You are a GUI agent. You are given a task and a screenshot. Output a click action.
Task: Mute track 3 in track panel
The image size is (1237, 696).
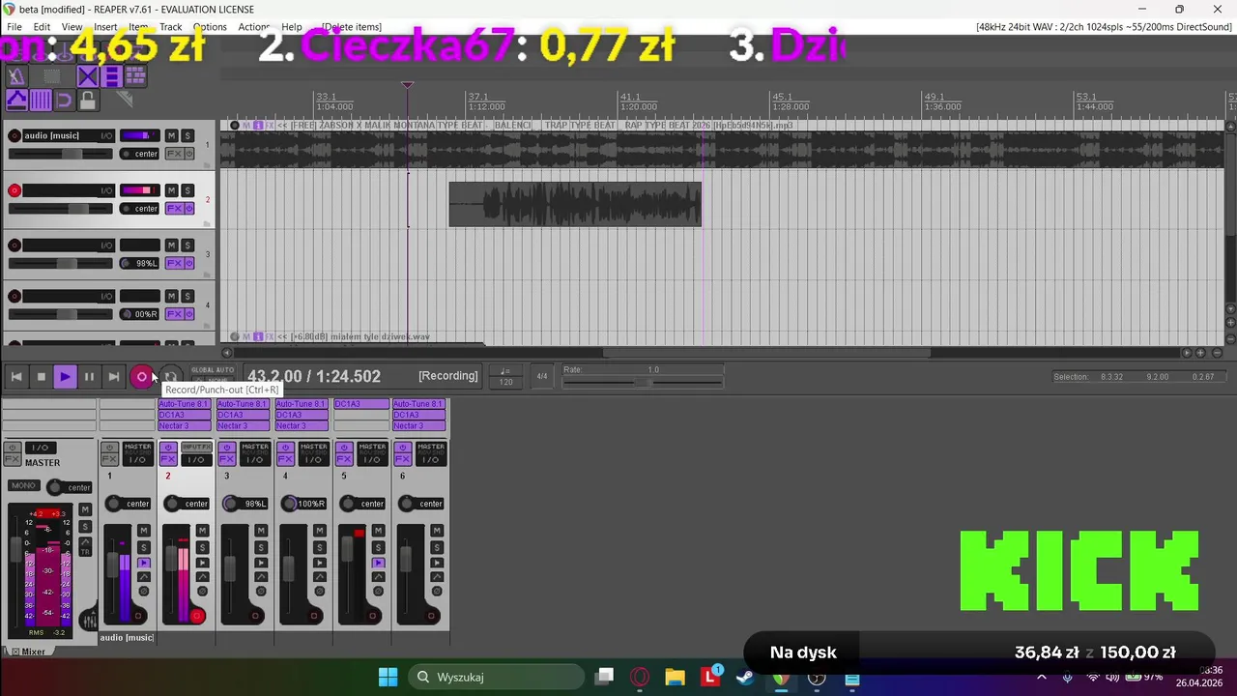(x=171, y=246)
